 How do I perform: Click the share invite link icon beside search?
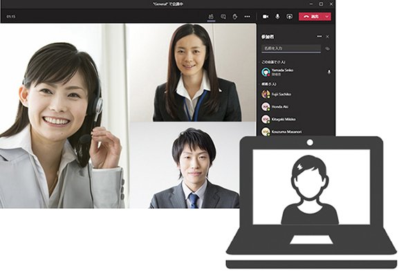[x=327, y=48]
